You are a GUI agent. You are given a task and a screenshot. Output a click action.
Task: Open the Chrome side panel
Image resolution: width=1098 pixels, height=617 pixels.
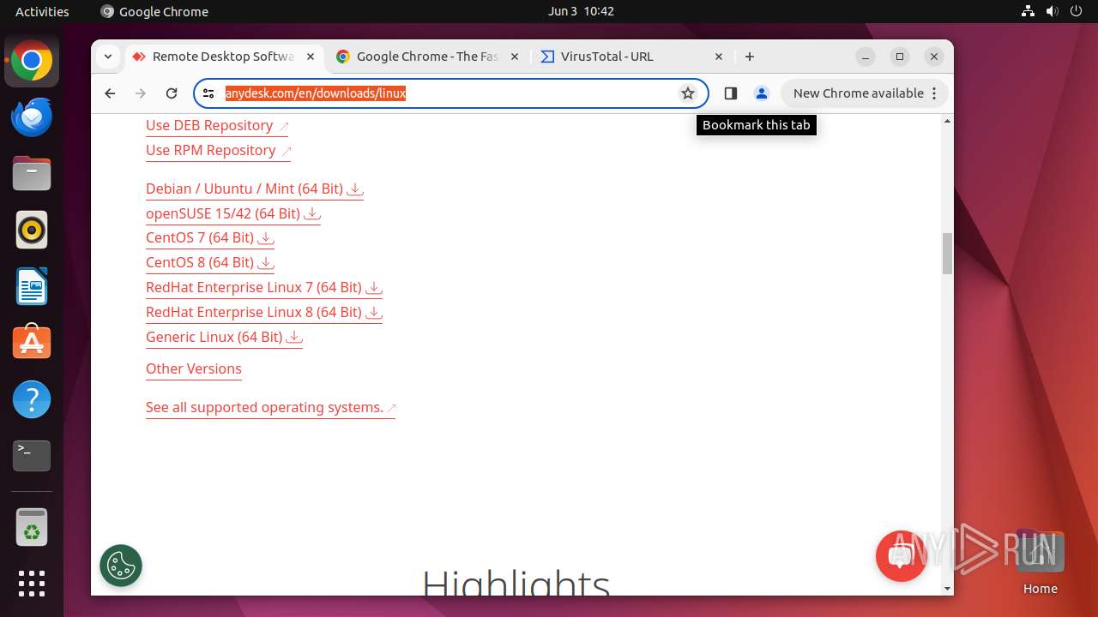(x=731, y=93)
